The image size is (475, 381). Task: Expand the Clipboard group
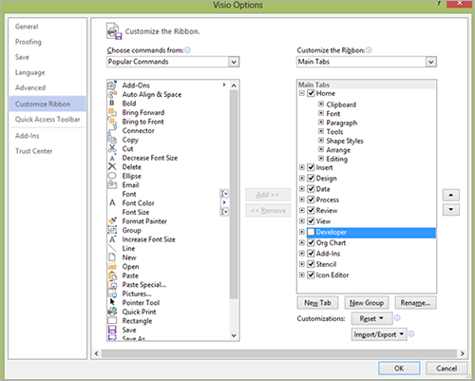point(321,104)
